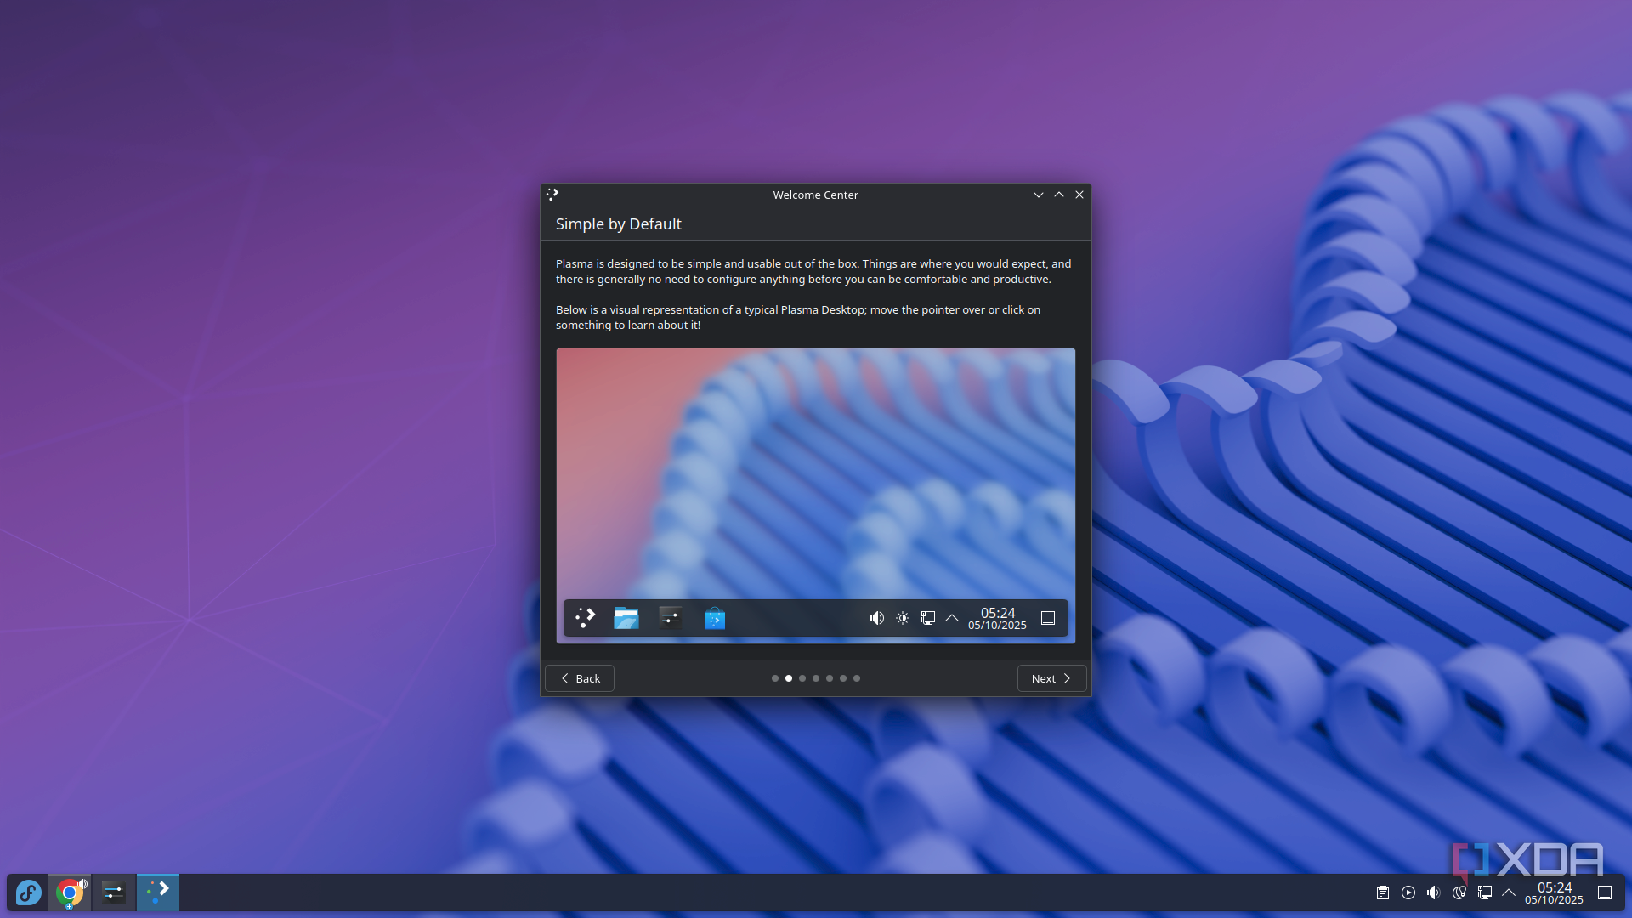The image size is (1632, 918).
Task: Click Dolphin file manager icon in preview
Action: [x=626, y=618]
